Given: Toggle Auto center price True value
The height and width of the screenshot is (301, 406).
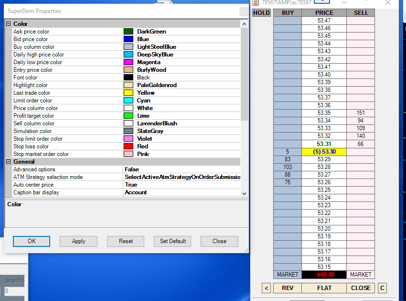Looking at the screenshot, I should point(182,185).
